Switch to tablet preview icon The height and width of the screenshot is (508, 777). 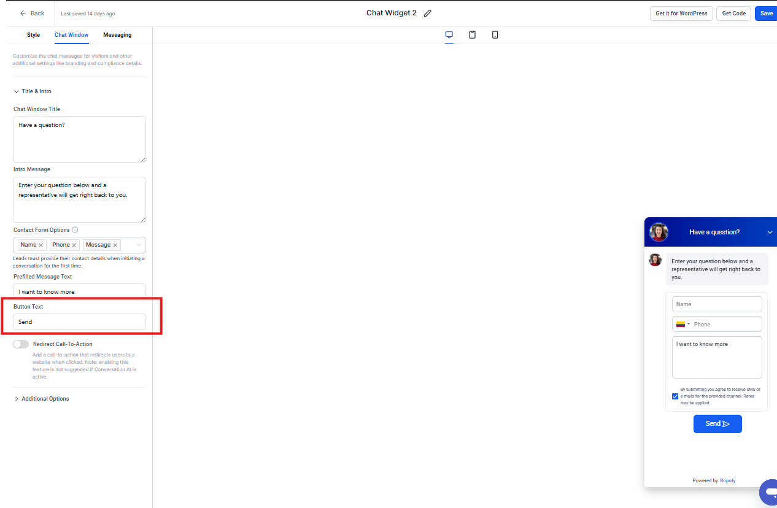coord(472,35)
